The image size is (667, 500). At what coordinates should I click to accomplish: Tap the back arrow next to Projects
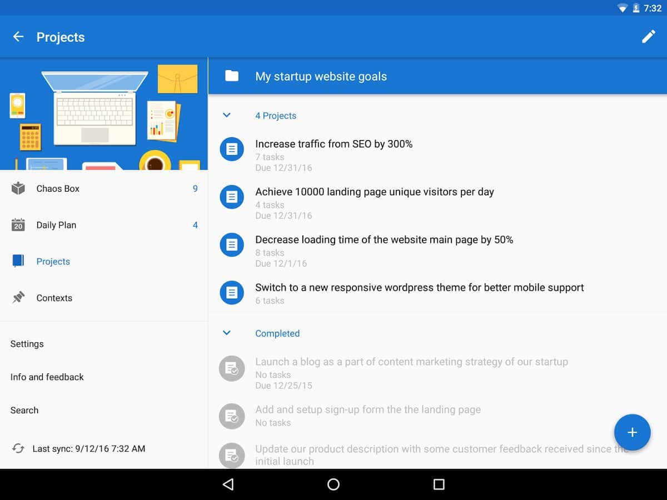(18, 37)
